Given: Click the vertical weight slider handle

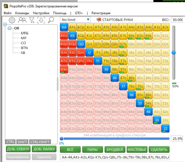Looking at the screenshot, I should pos(174,52).
